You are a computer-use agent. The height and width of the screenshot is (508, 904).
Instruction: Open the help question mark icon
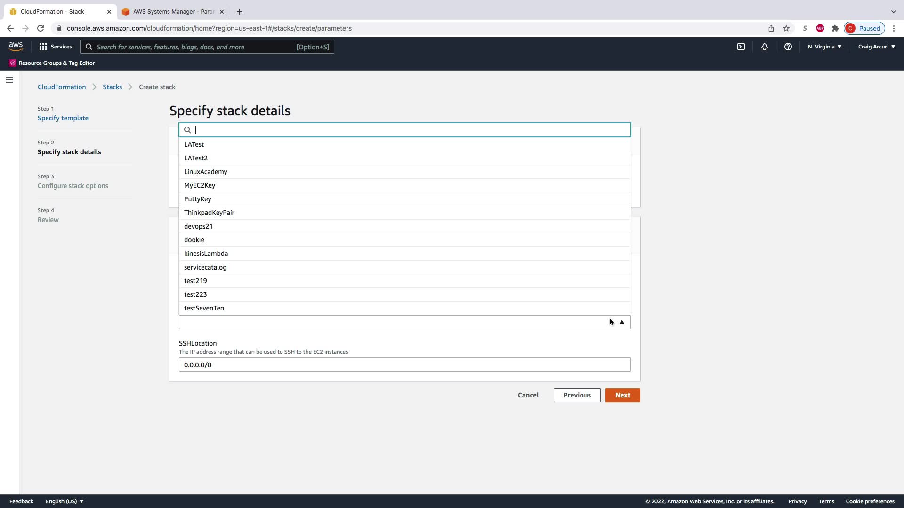(x=788, y=47)
